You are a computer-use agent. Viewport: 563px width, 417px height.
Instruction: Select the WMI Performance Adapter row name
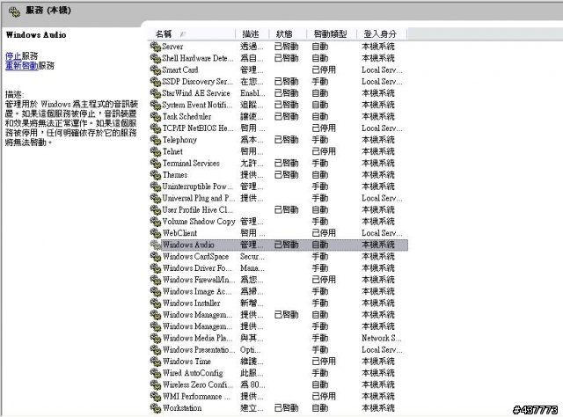[196, 396]
